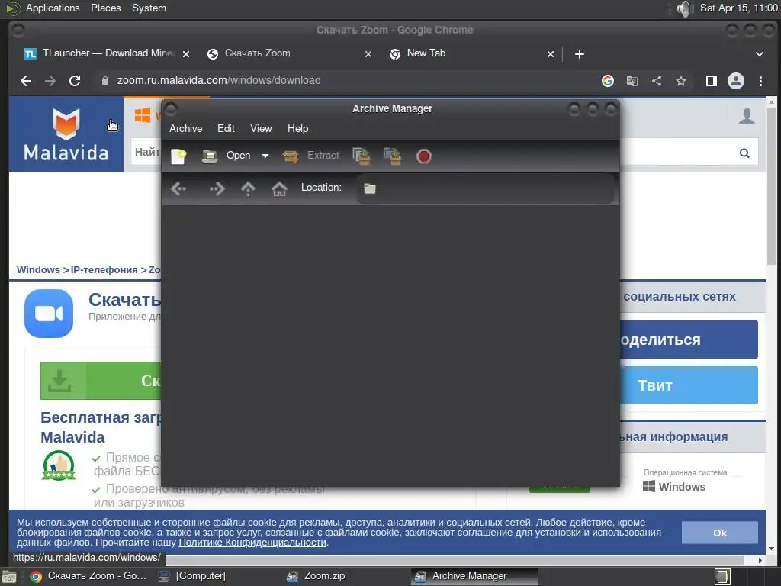Click the Facebook Поделиться button
This screenshot has height=586, width=781.
click(689, 340)
